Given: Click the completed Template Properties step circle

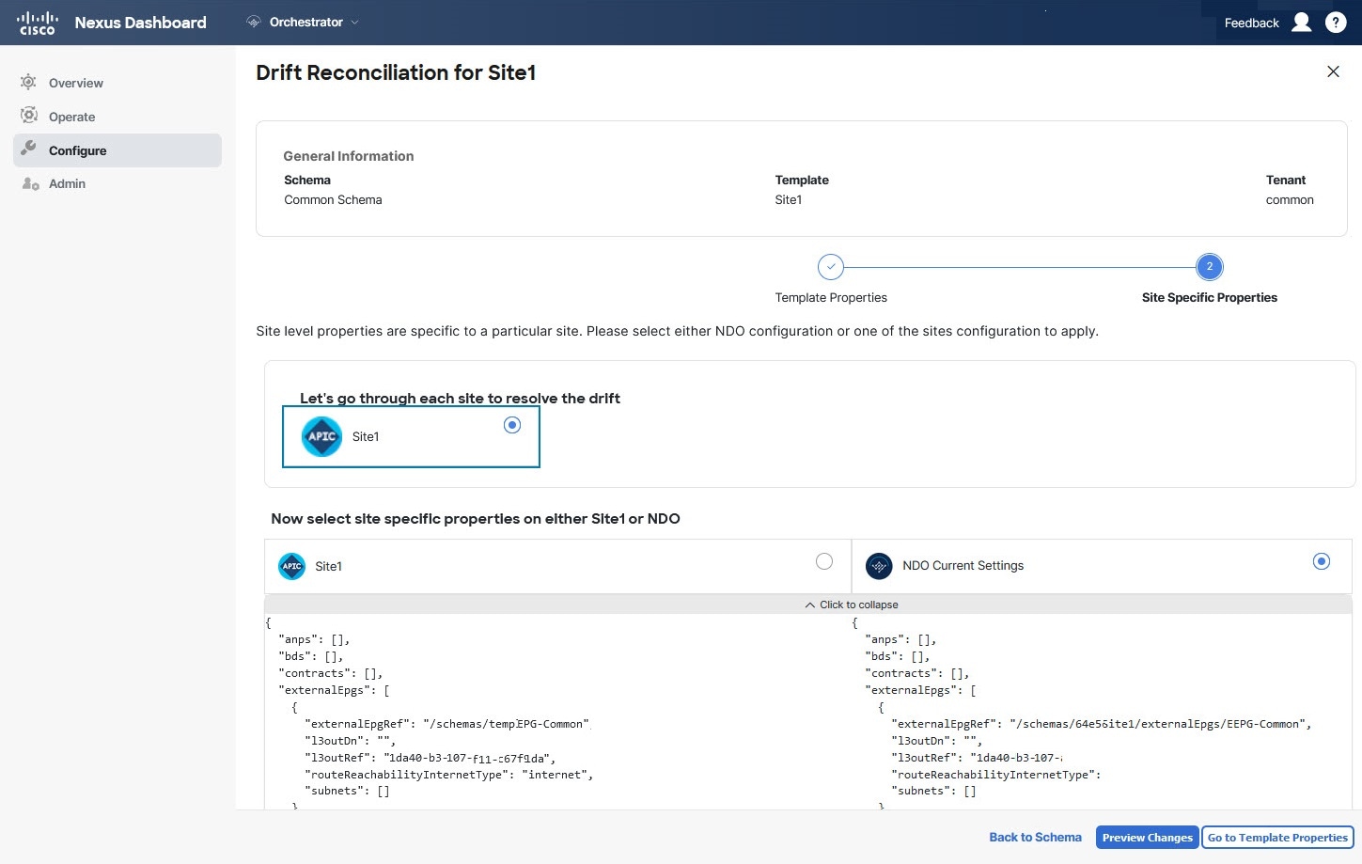Looking at the screenshot, I should coord(831,267).
